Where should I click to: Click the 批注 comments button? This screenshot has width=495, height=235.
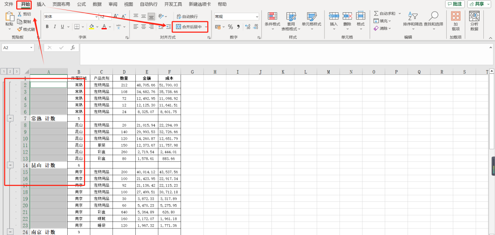pyautogui.click(x=455, y=4)
